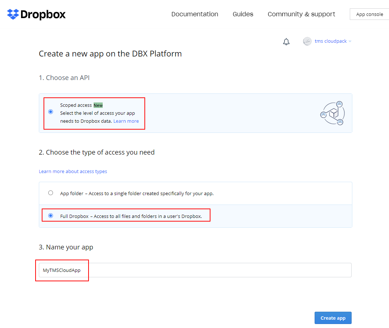Screen dimensions: 389x328
Task: Click the Dropbox box logo icon
Action: tap(13, 14)
